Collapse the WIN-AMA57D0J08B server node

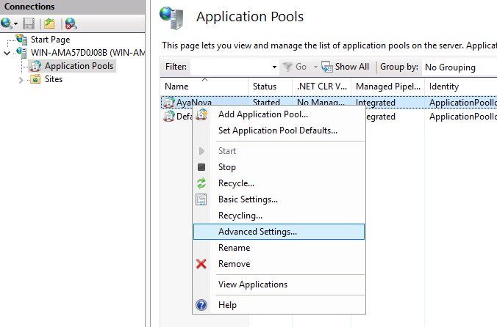click(7, 53)
